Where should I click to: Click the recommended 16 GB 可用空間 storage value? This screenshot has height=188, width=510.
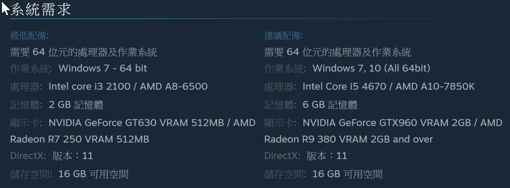(348, 174)
